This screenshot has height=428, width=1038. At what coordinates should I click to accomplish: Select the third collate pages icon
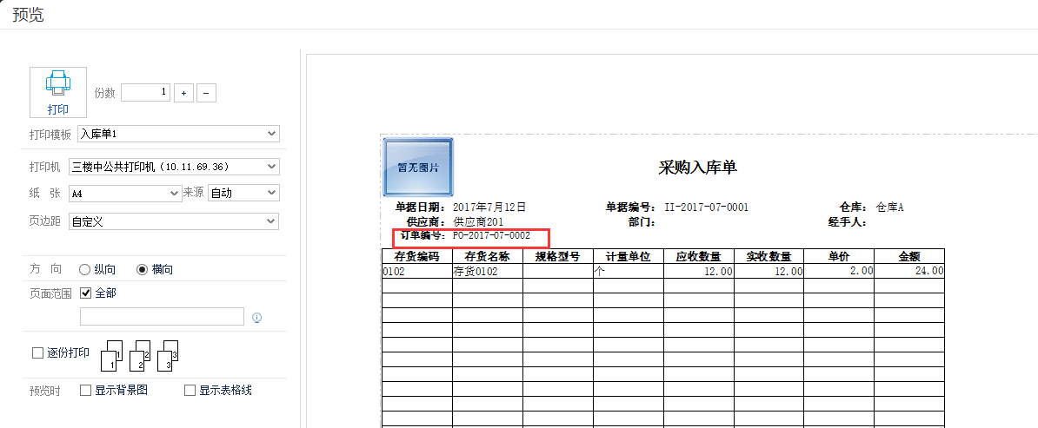click(x=168, y=354)
